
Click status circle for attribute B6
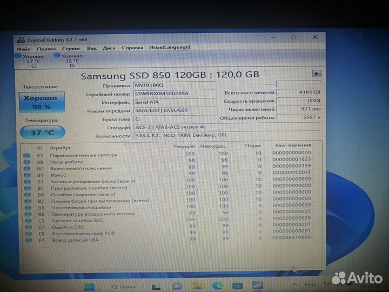(x=28, y=195)
